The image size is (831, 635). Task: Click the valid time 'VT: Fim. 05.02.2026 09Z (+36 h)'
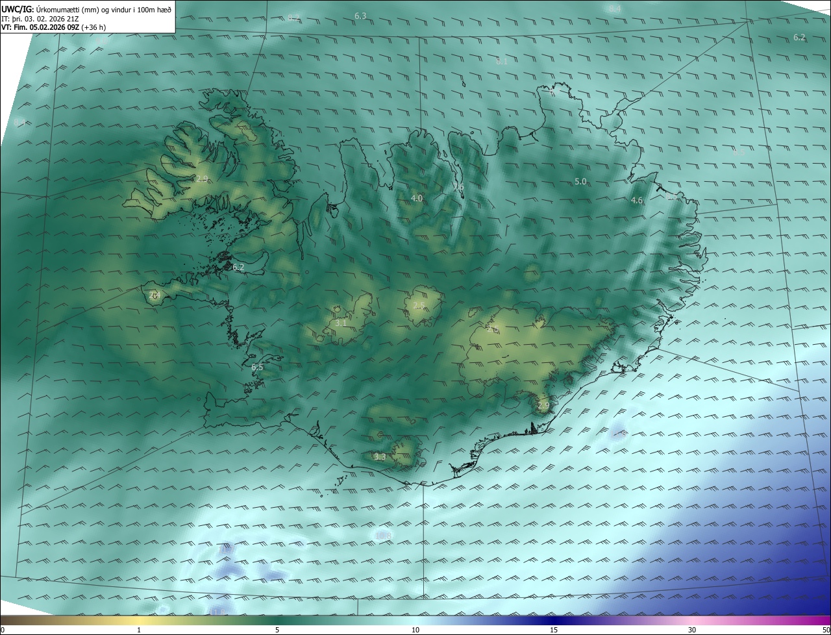click(x=53, y=27)
